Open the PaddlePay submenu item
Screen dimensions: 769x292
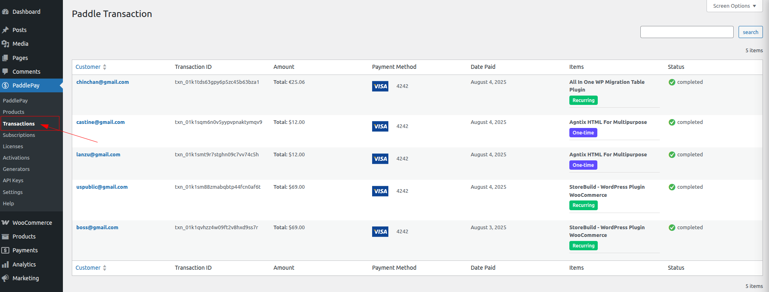click(x=15, y=100)
